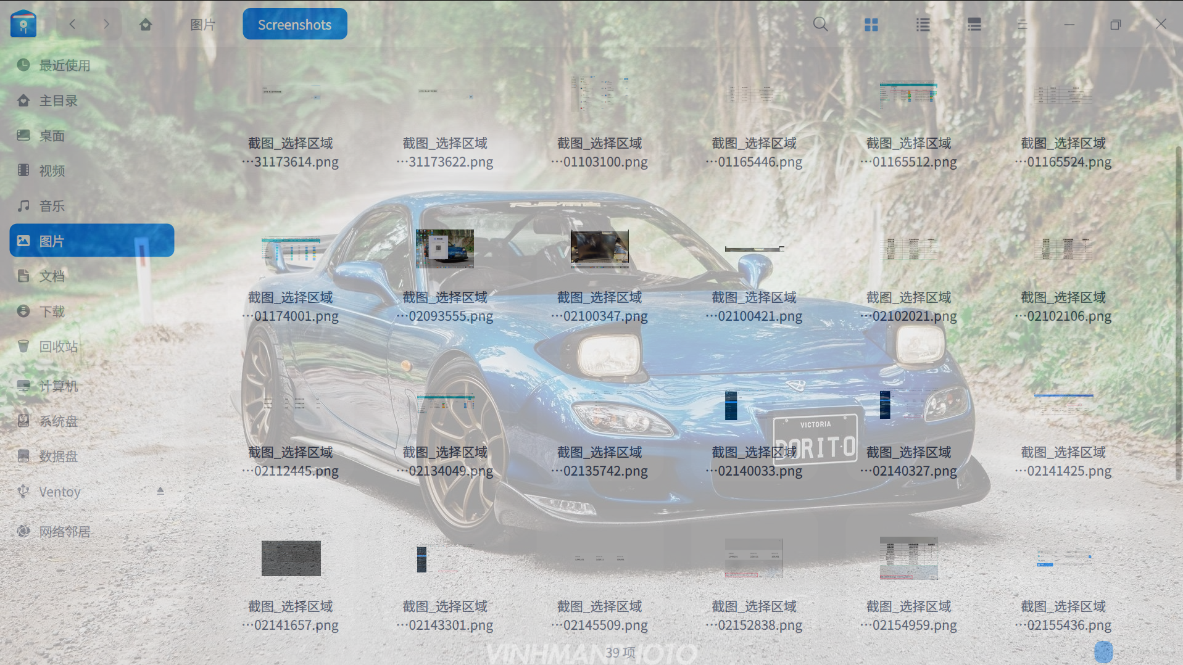Select the file name ending 02100421.png
Viewport: 1183px width, 665px height.
coord(754,307)
